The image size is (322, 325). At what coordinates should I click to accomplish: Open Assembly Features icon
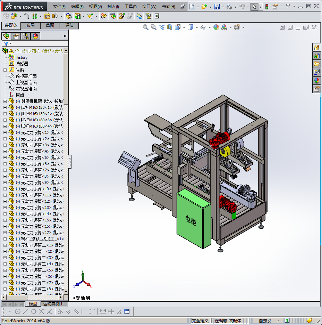click(x=78, y=16)
